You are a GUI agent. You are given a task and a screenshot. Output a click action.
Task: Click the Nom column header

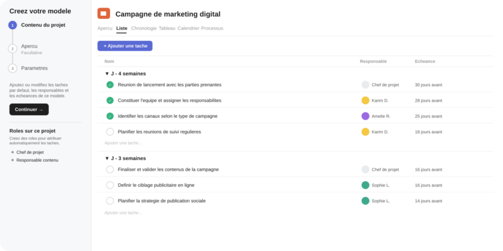pyautogui.click(x=109, y=61)
